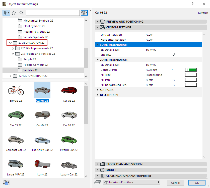
Task: Click the Floor Plan and Section panel icon
Action: [x=102, y=164]
